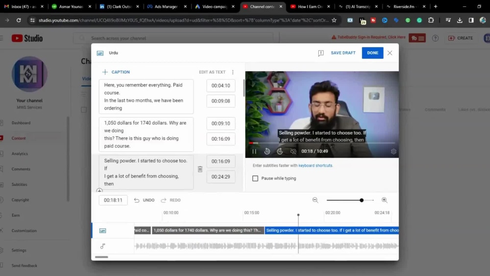Open Settings in Studio sidebar

(19, 250)
